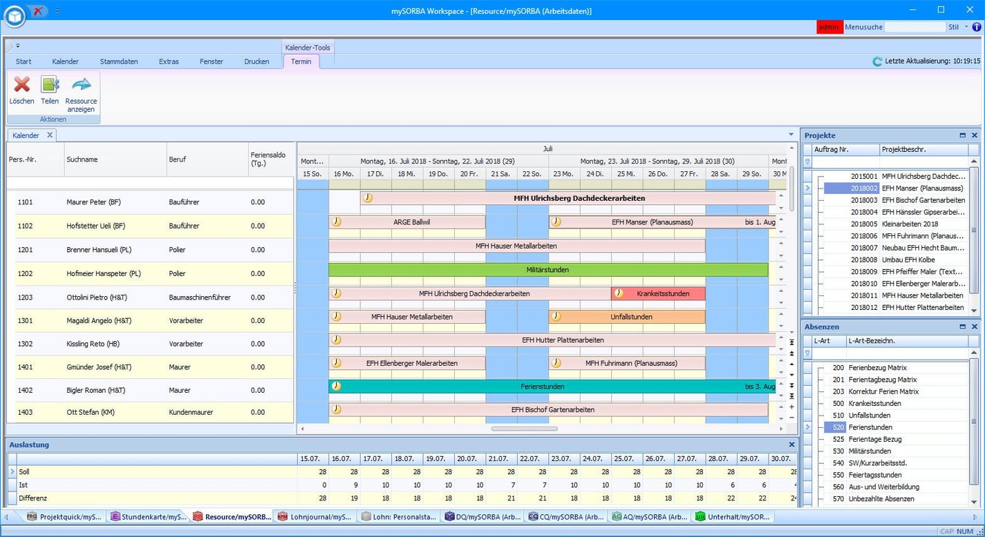Click the red admin user label
This screenshot has width=985, height=537.
(829, 27)
